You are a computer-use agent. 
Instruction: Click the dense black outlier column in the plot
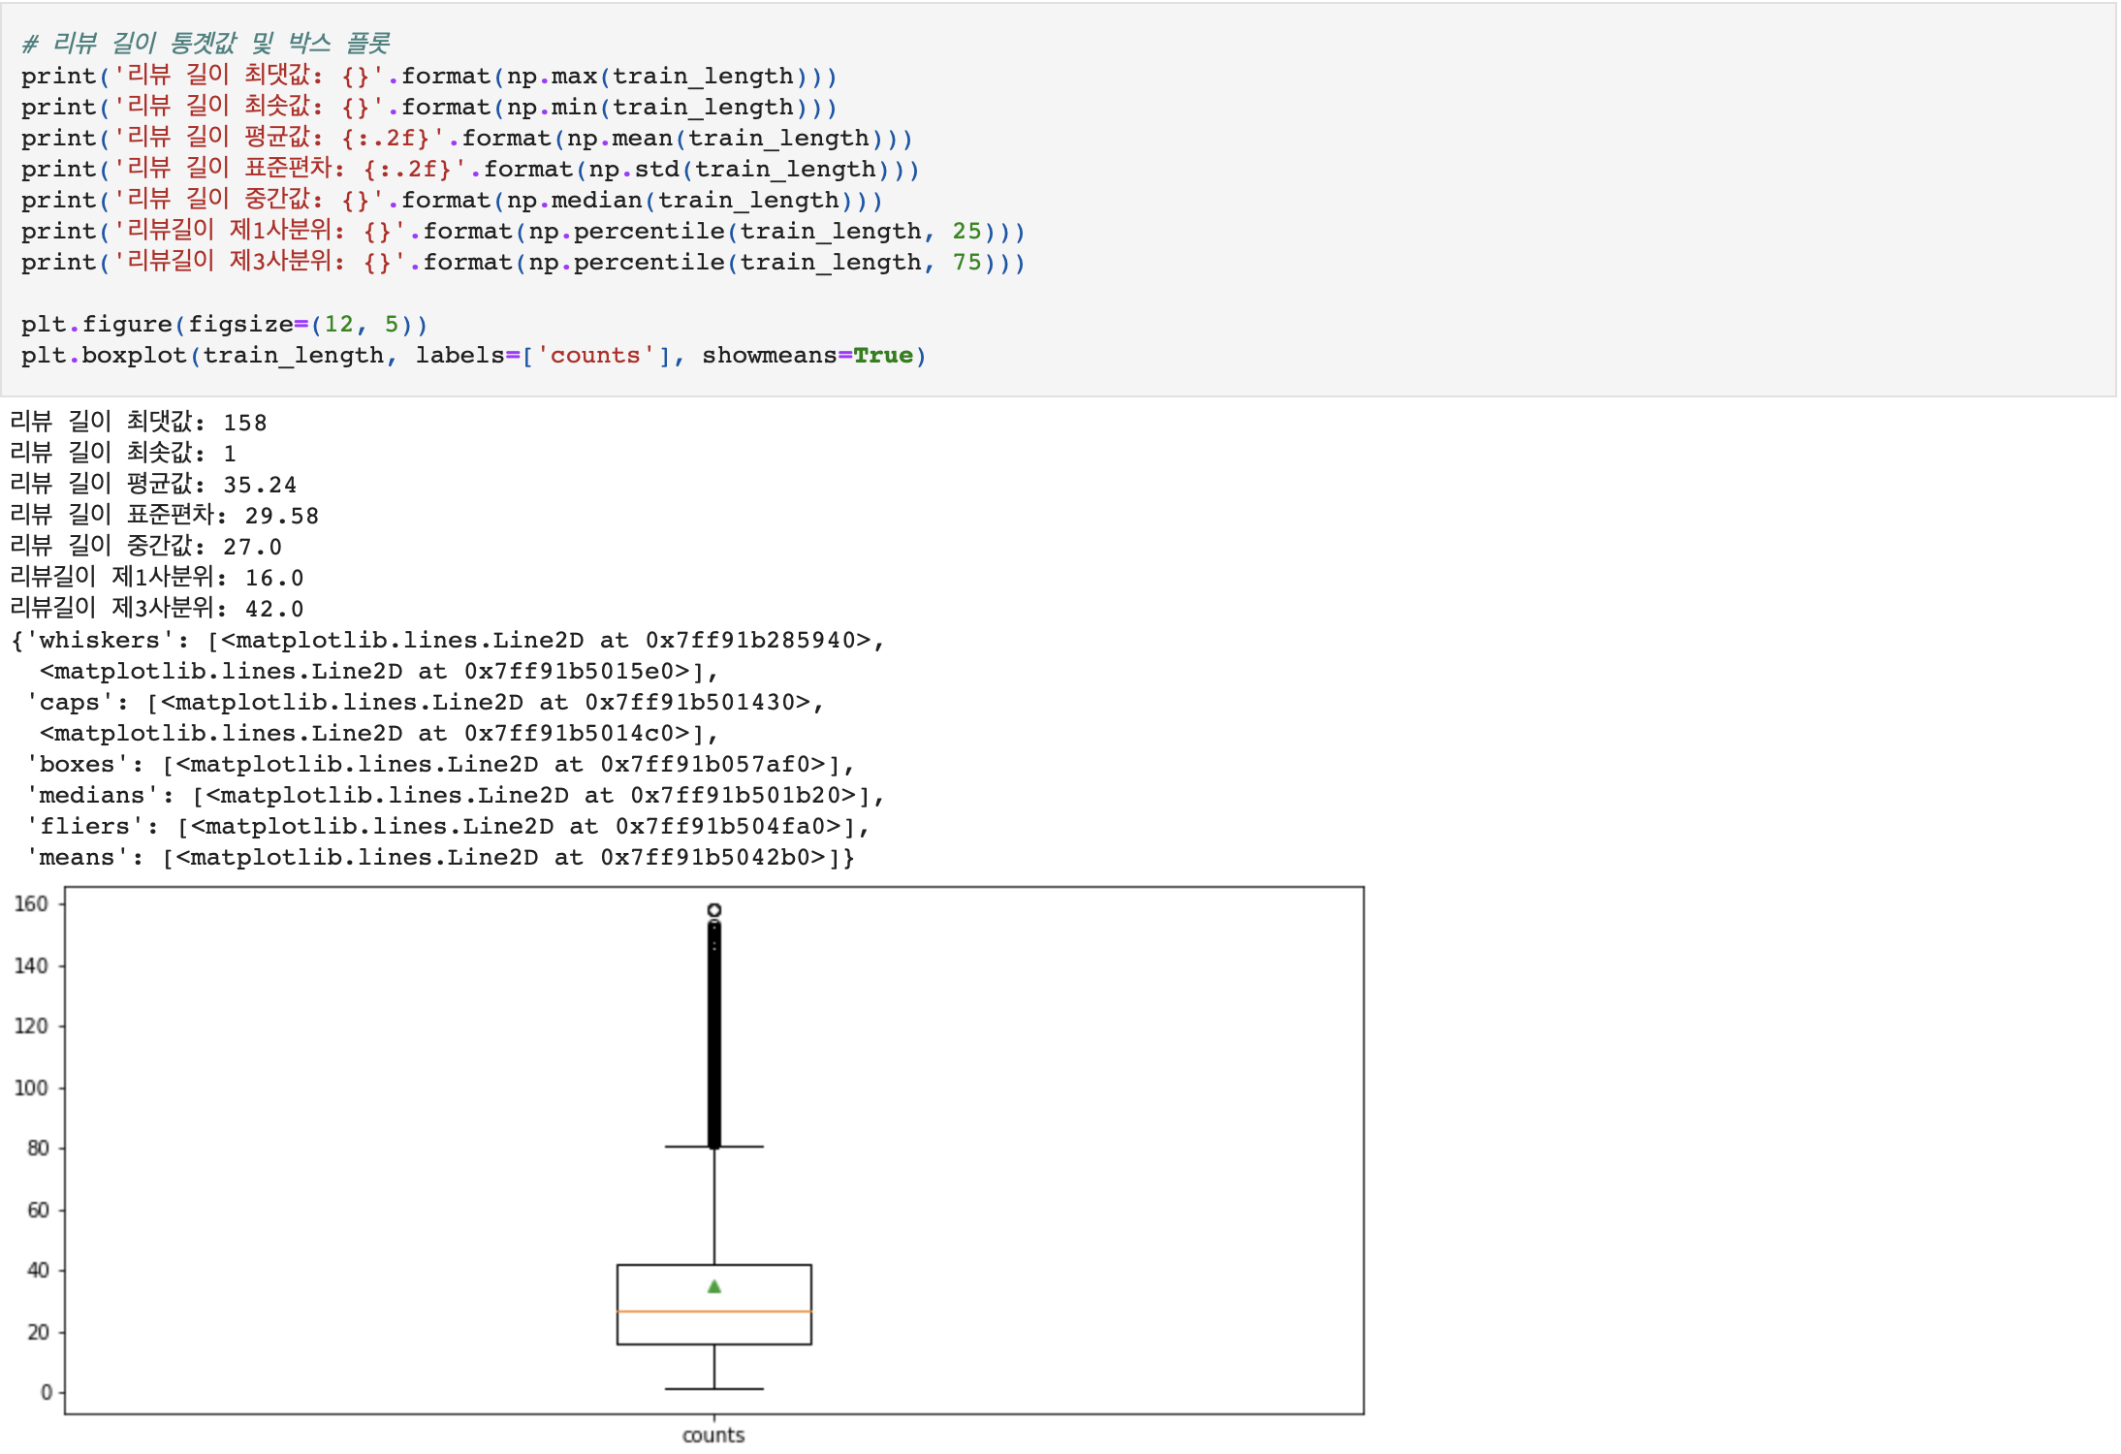[x=714, y=1037]
